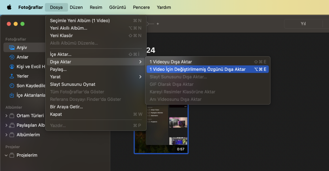Select the Albümlerim folder icon
The height and width of the screenshot is (171, 329).
point(12,135)
